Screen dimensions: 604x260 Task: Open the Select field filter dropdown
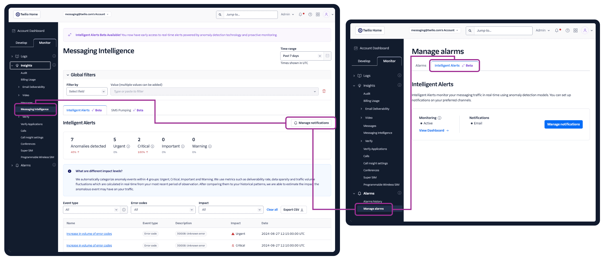point(87,91)
